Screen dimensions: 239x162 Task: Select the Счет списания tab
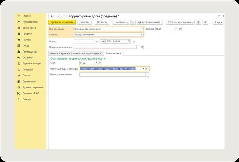pos(113,53)
